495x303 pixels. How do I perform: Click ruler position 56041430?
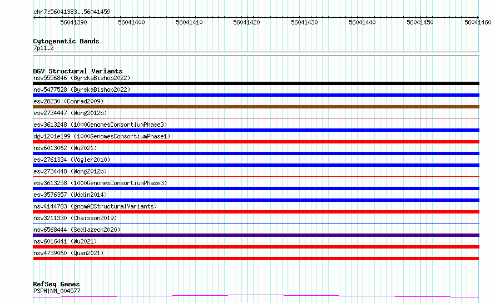[304, 22]
